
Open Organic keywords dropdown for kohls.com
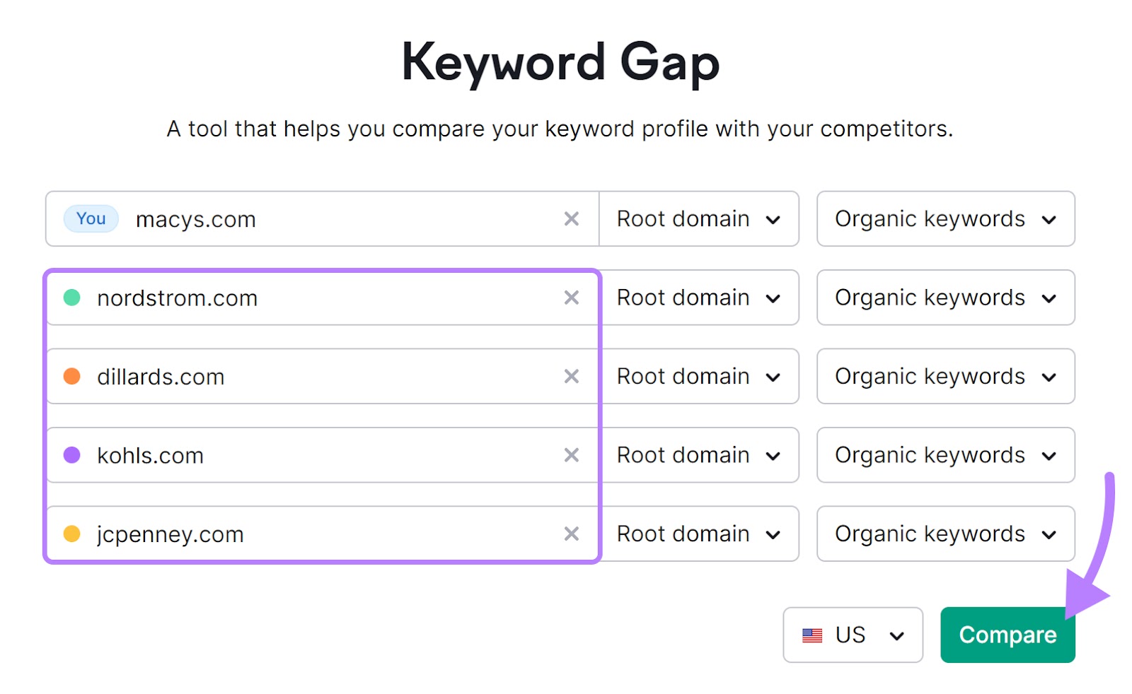tap(945, 455)
